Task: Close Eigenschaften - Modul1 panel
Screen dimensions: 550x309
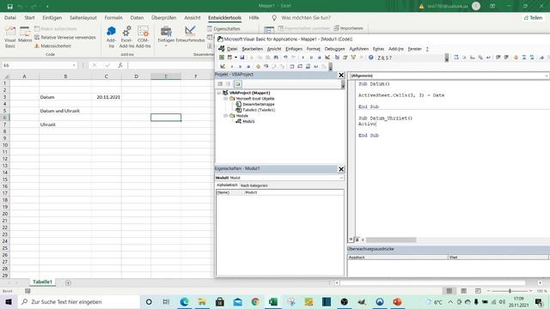Action: coord(341,169)
